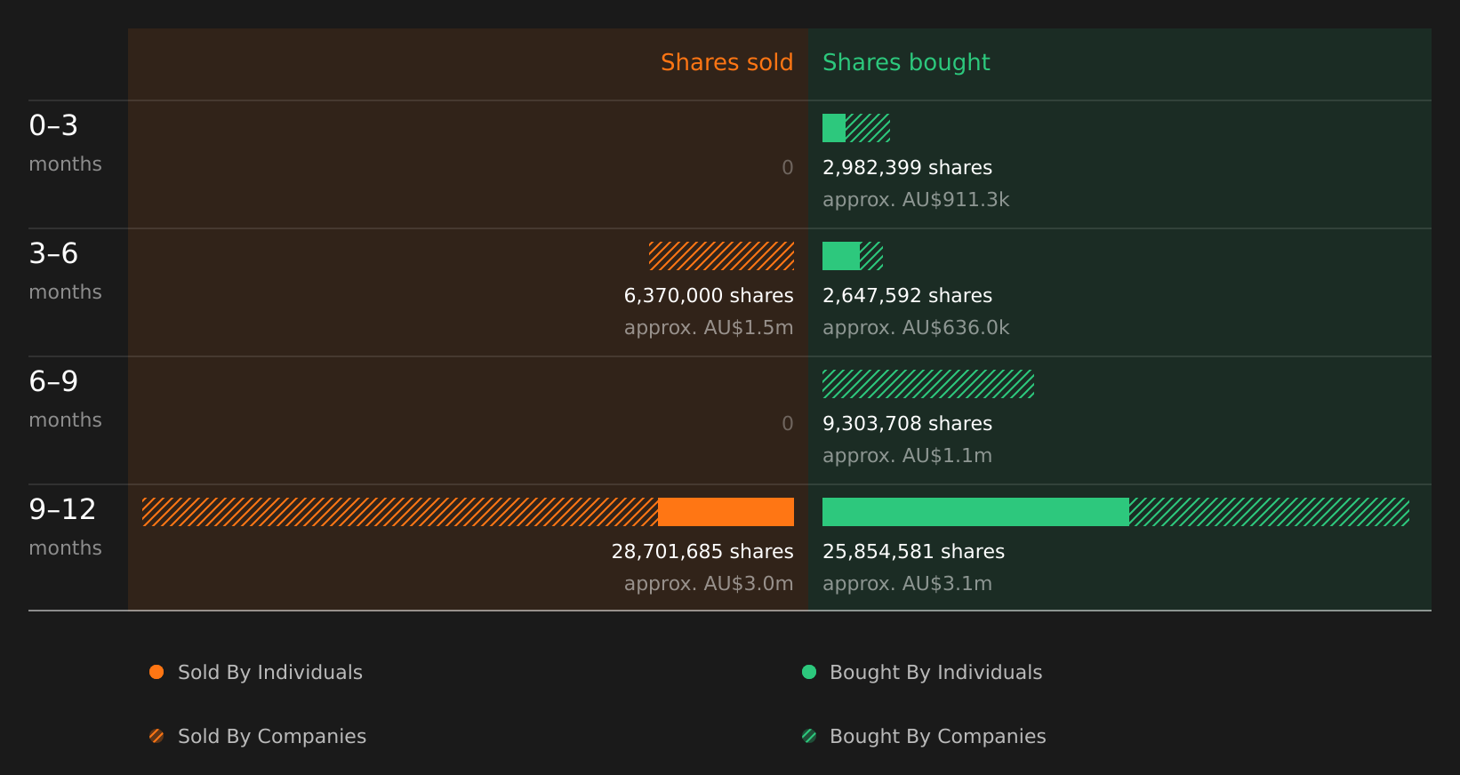Click the sold value 0 in 0–3 months
Viewport: 1460px width, 775px height.
pyautogui.click(x=788, y=168)
